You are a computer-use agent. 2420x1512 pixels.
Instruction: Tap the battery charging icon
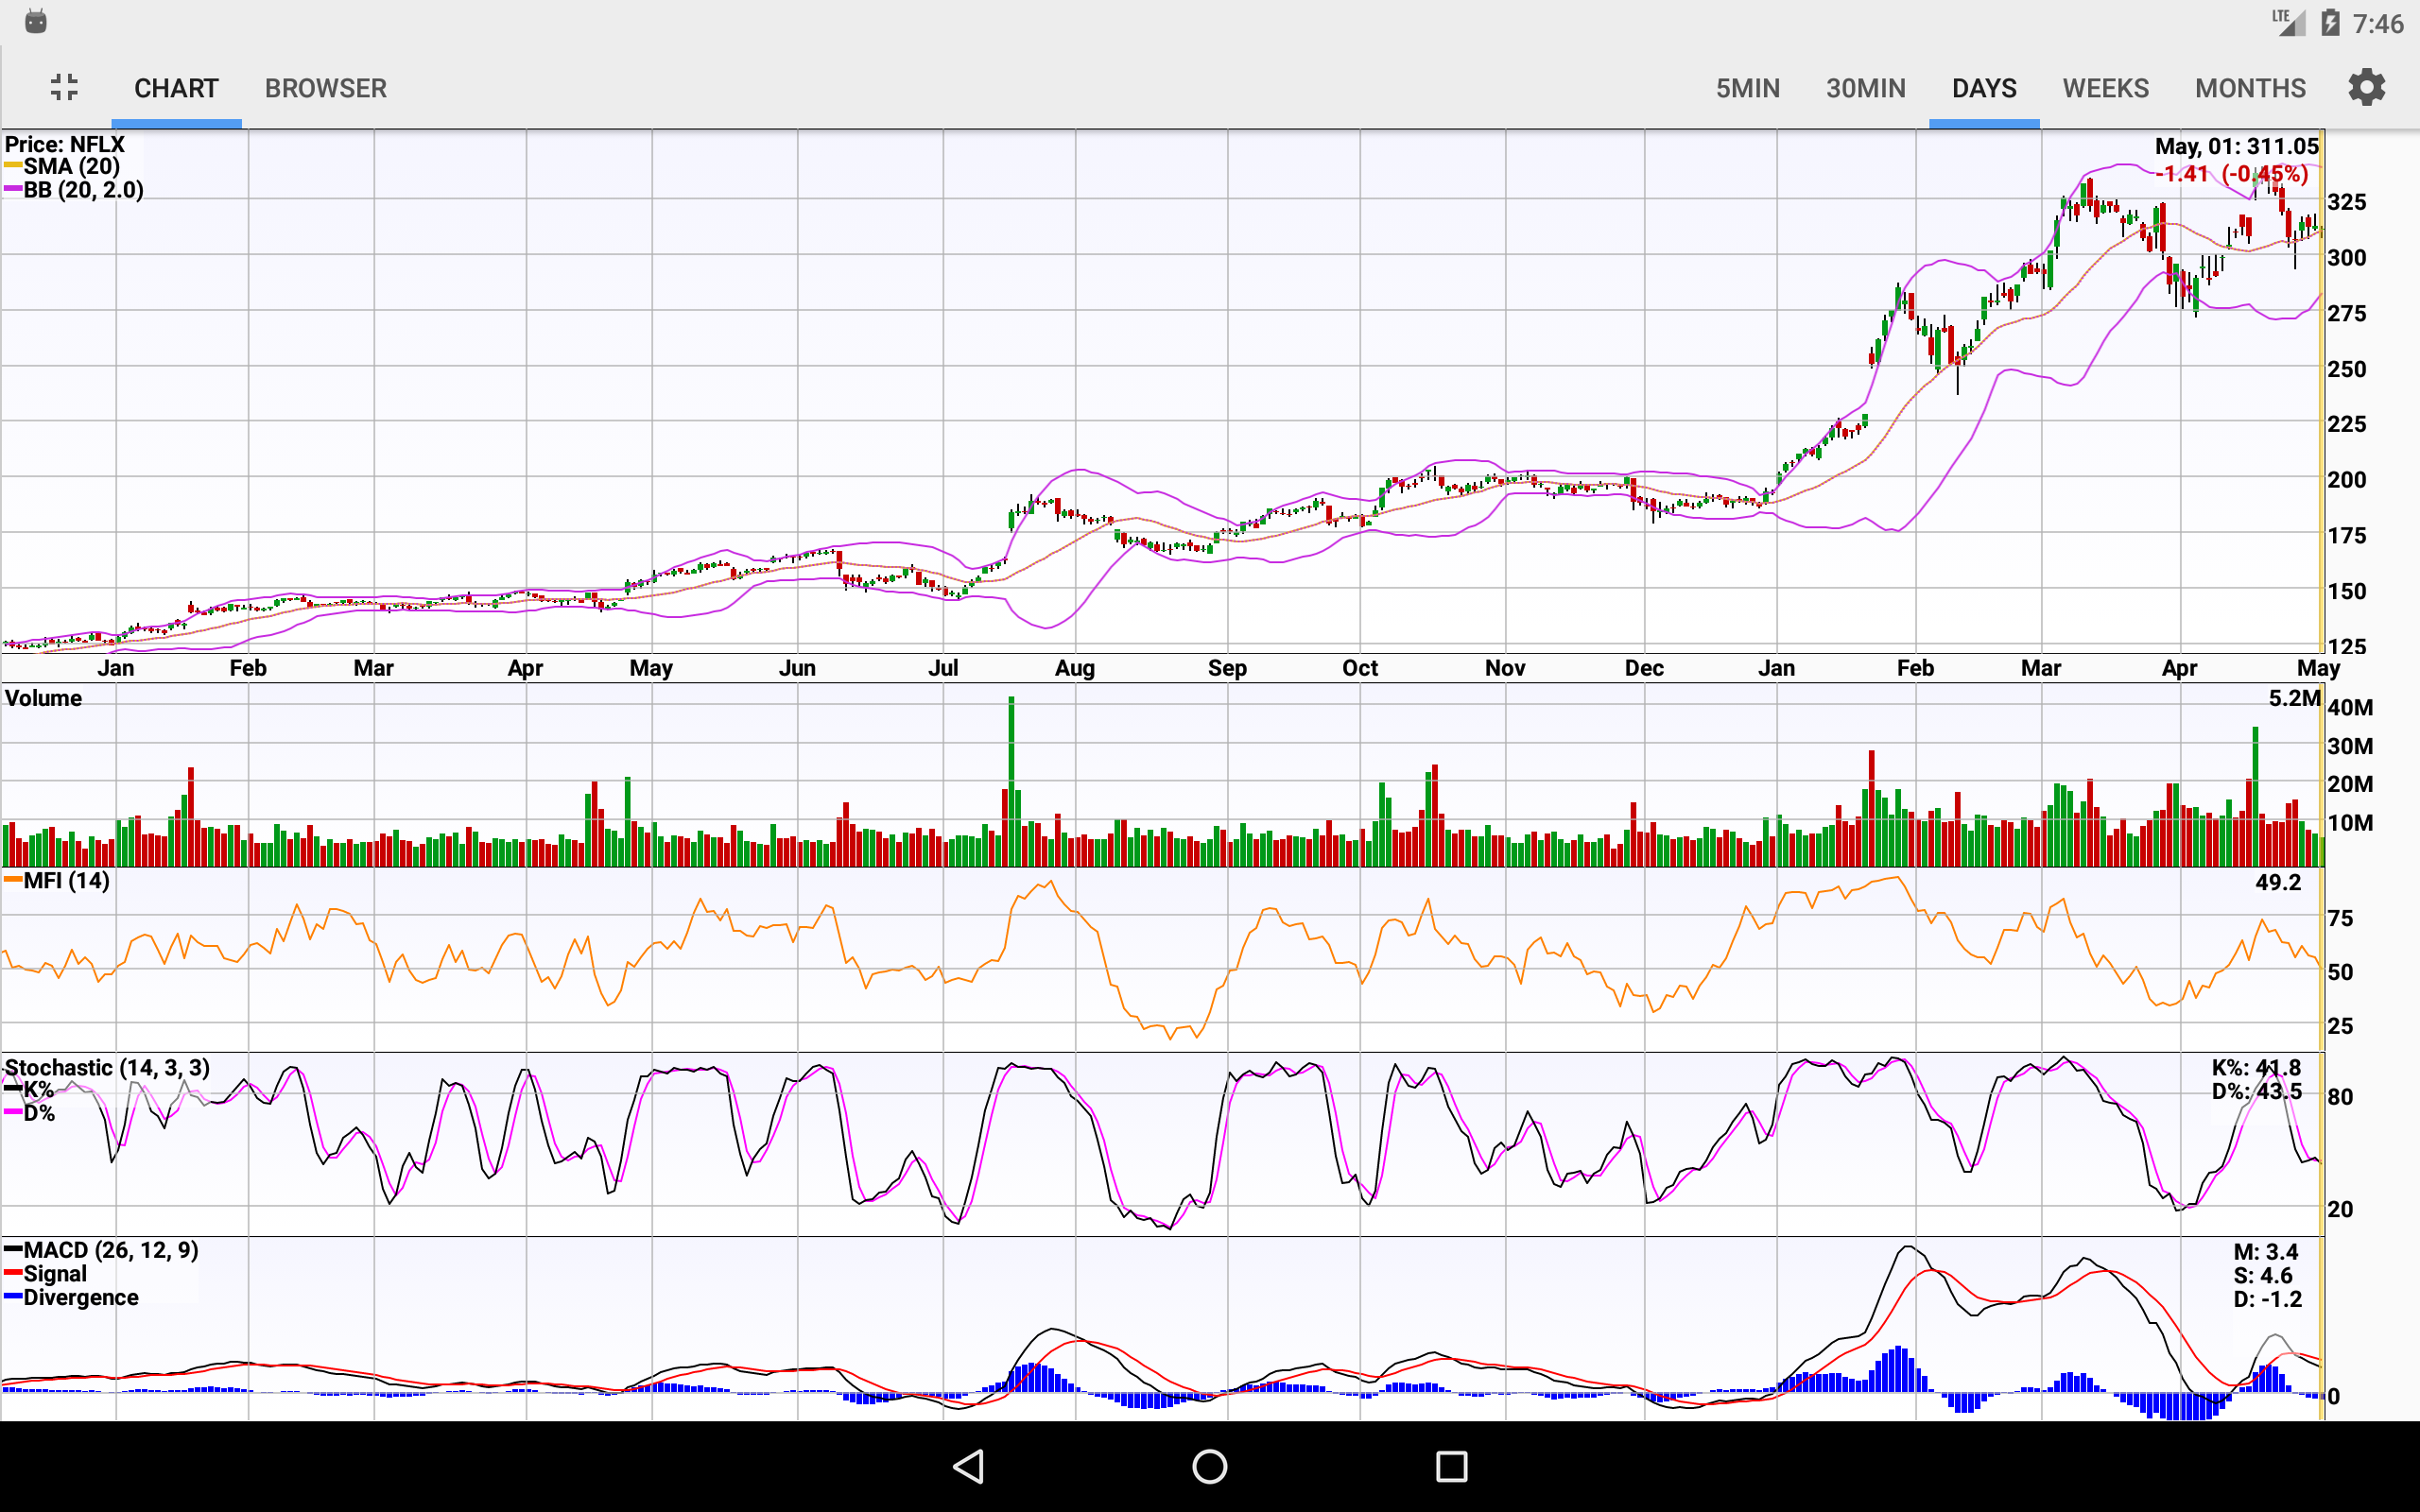(2331, 22)
